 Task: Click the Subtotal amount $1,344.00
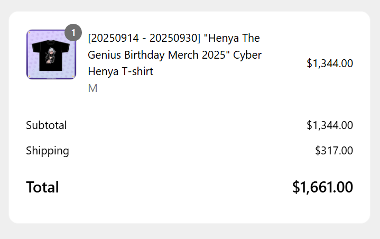[x=329, y=125]
